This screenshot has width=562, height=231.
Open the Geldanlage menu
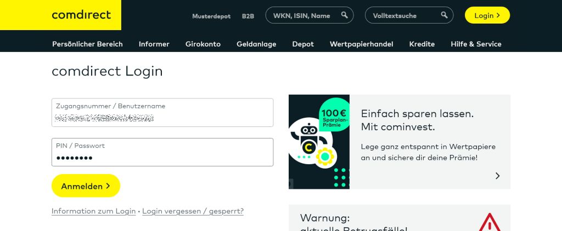tap(256, 44)
